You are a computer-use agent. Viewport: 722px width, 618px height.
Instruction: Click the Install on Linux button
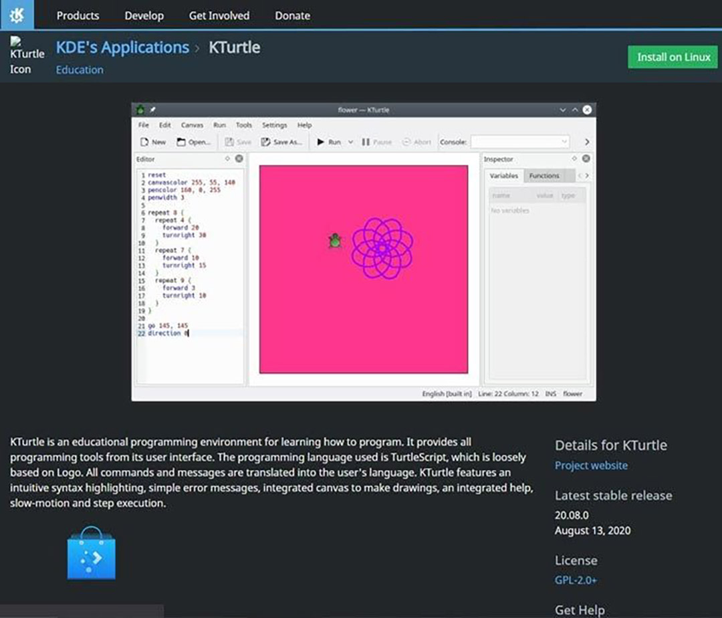[673, 57]
